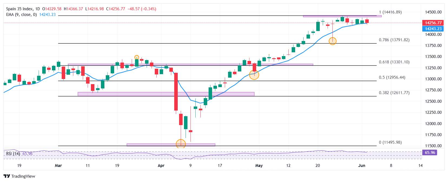
Task: Click the large orange circle at April low
Action: [x=181, y=144]
